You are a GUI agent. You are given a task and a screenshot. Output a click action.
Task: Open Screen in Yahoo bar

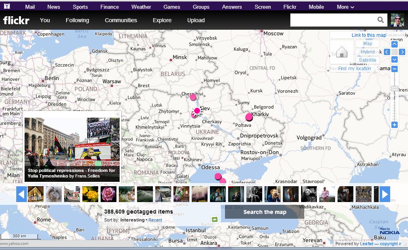click(263, 7)
